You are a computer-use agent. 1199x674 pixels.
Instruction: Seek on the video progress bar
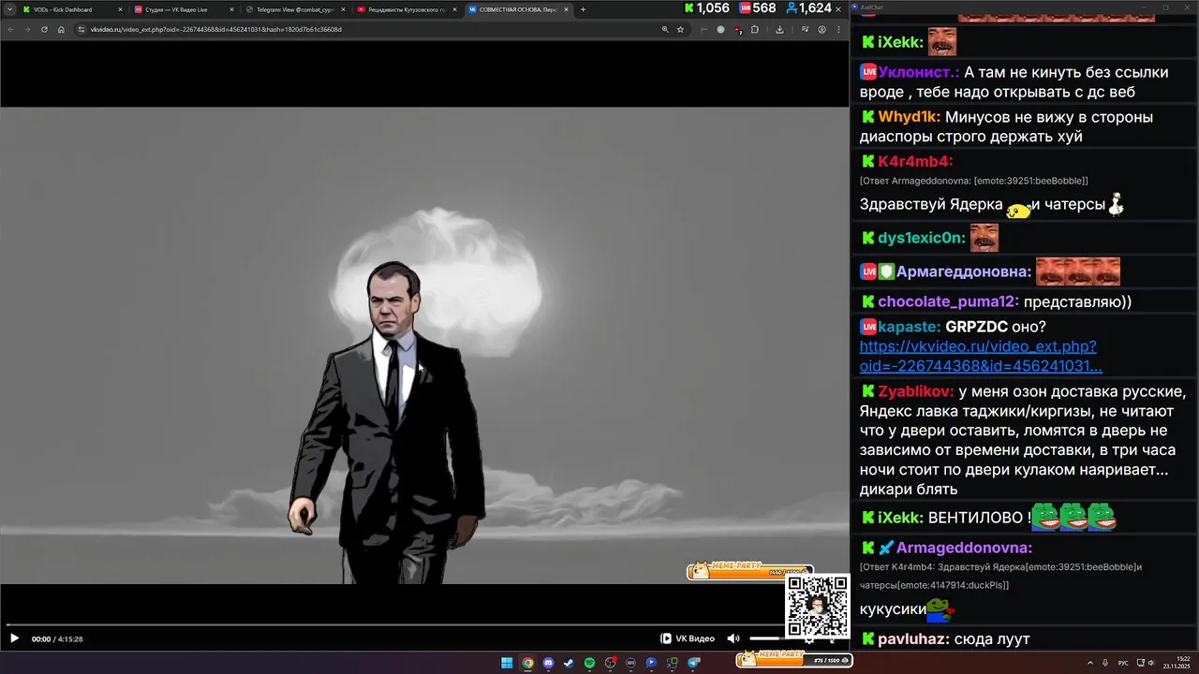pos(393,625)
